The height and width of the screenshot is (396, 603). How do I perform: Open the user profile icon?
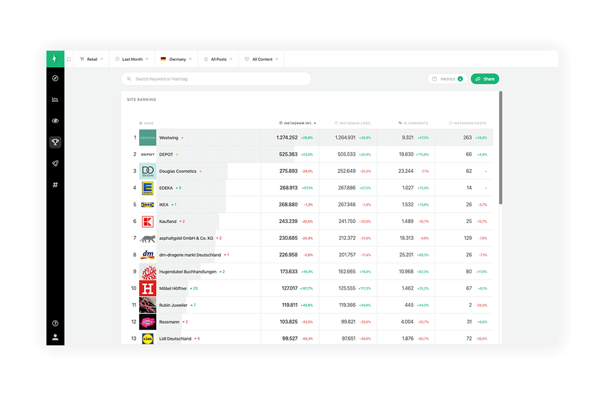click(55, 337)
